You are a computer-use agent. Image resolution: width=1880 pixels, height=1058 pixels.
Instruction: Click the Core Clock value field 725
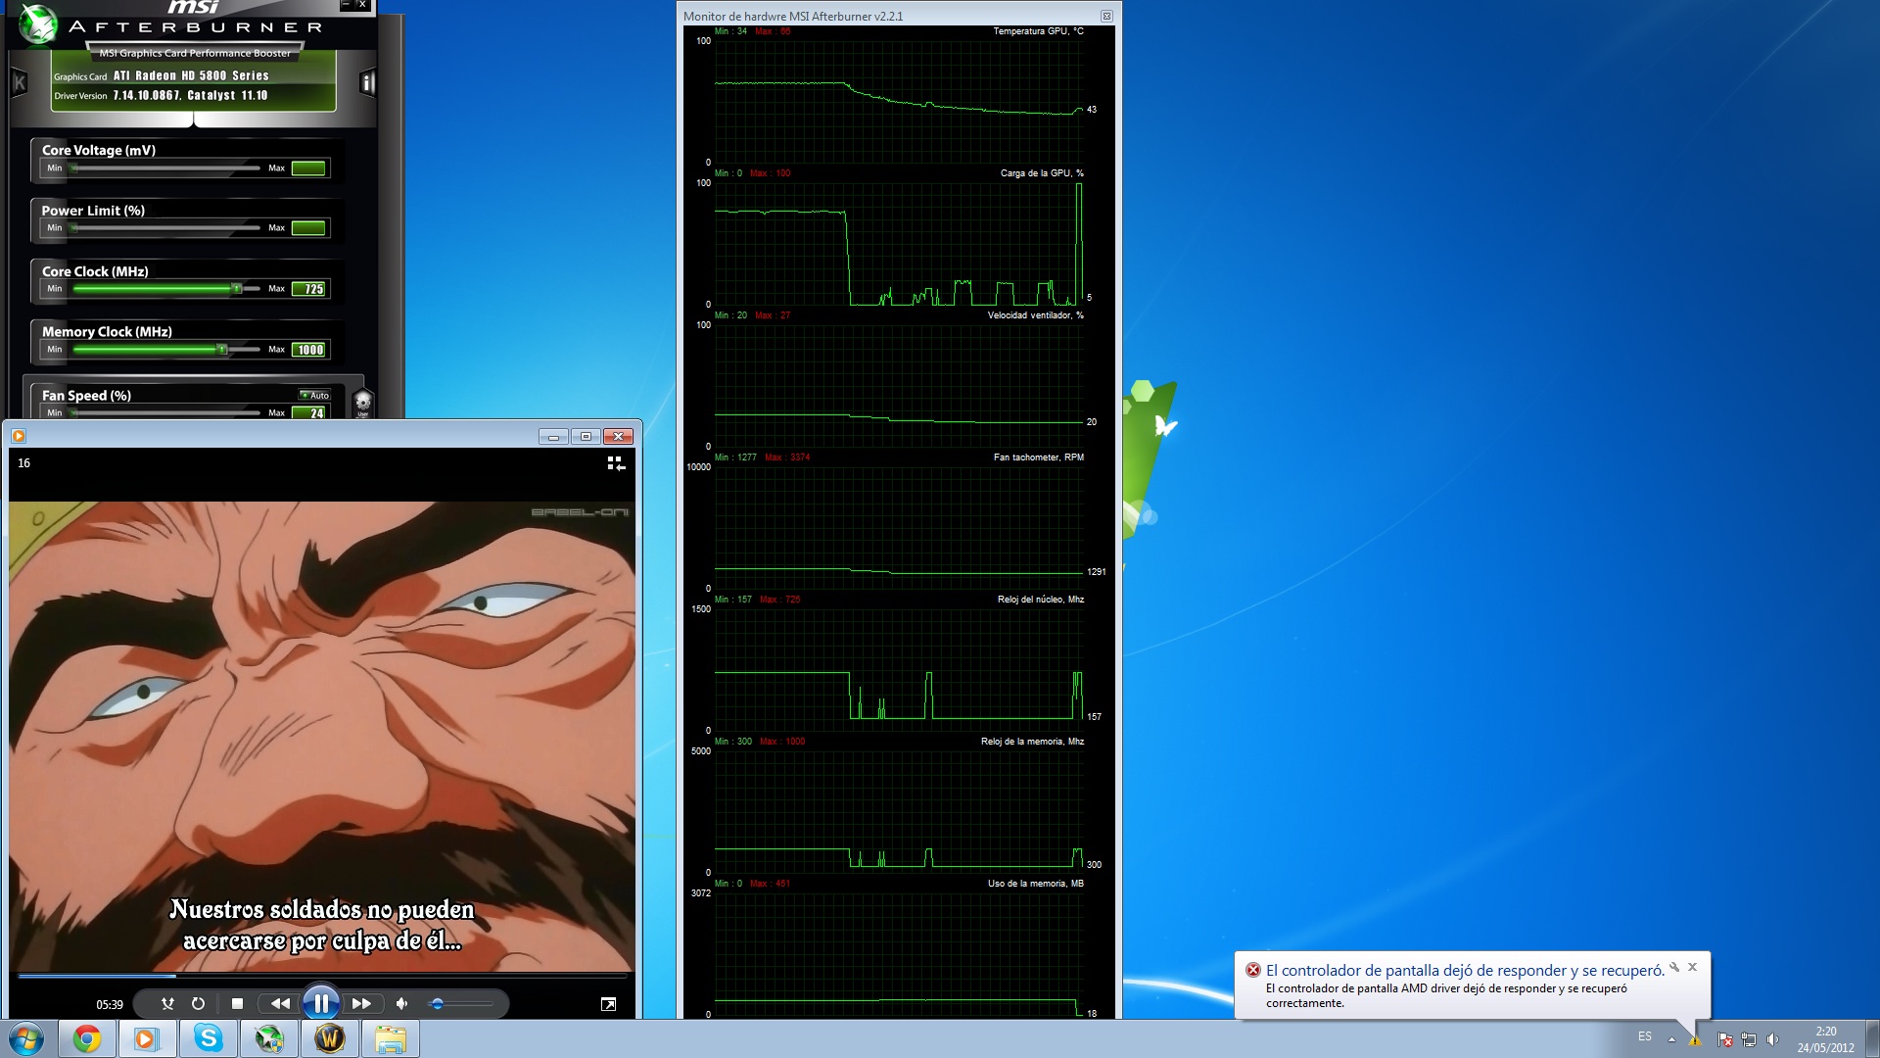pyautogui.click(x=310, y=289)
